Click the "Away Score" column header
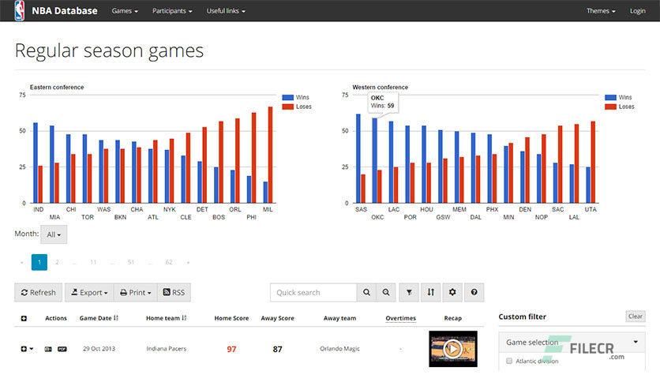Viewport: 660px width, 382px height. coord(277,319)
